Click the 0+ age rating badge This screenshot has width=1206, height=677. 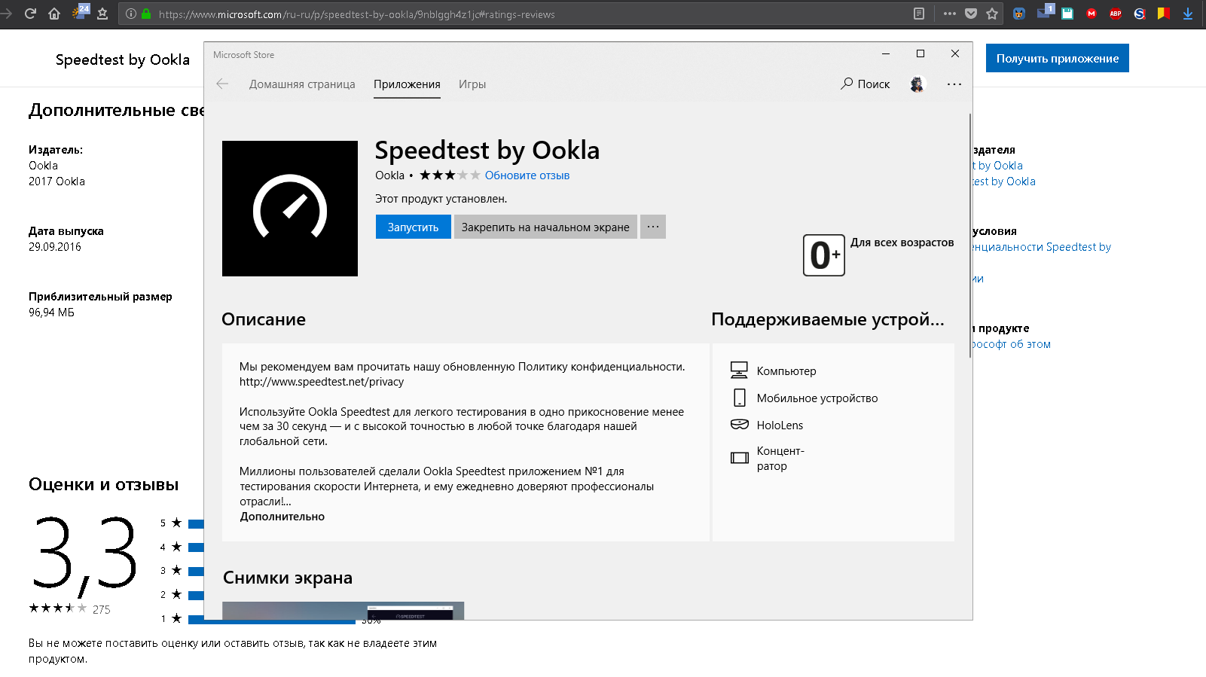tap(824, 255)
